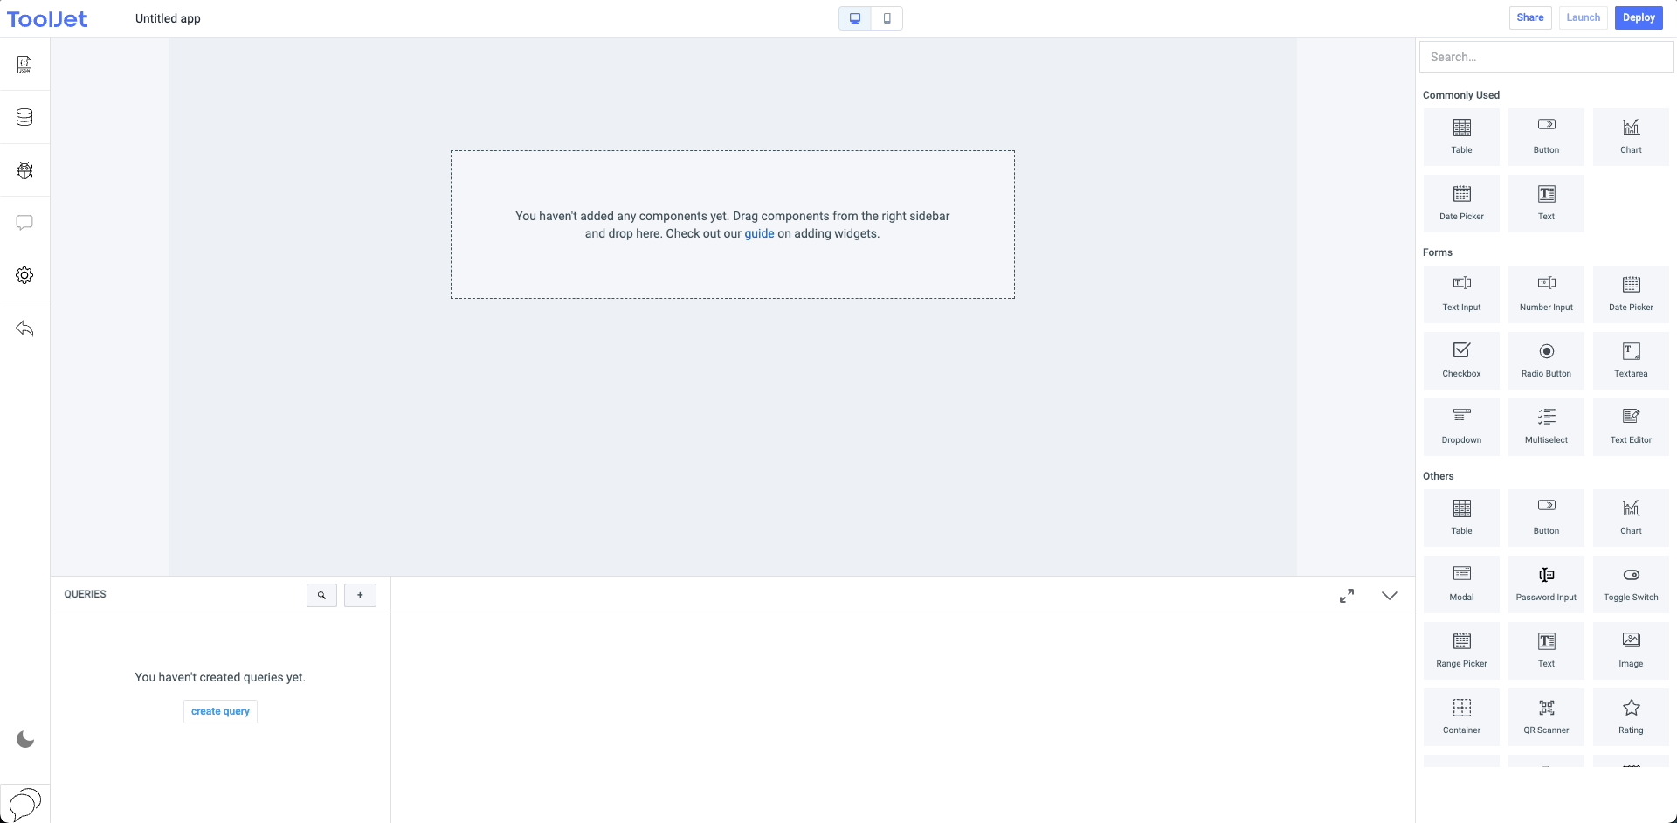Open the inspector icon in left sidebar

24,65
